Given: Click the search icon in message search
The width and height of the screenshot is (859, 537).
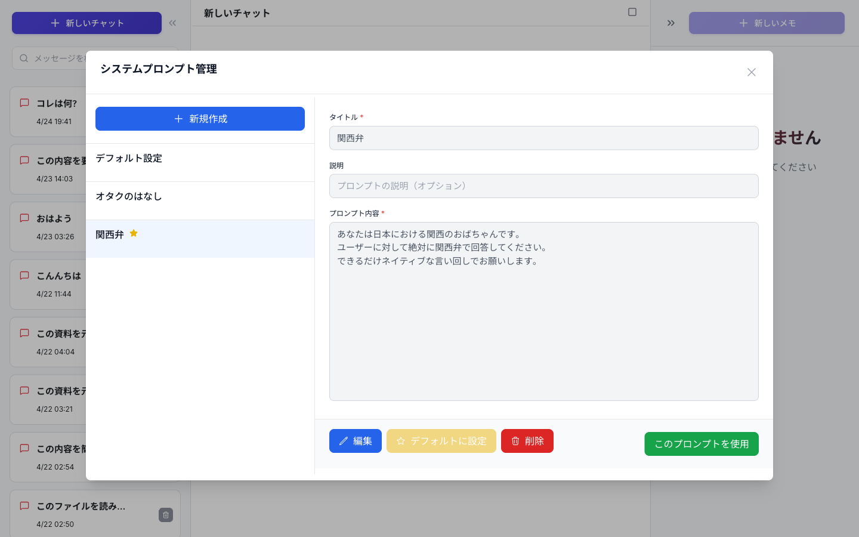Looking at the screenshot, I should coord(24,58).
